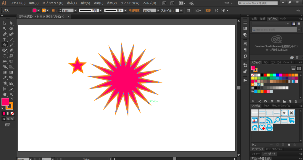Select the Magic Wand tool
The image size is (303, 160).
coord(5,29)
